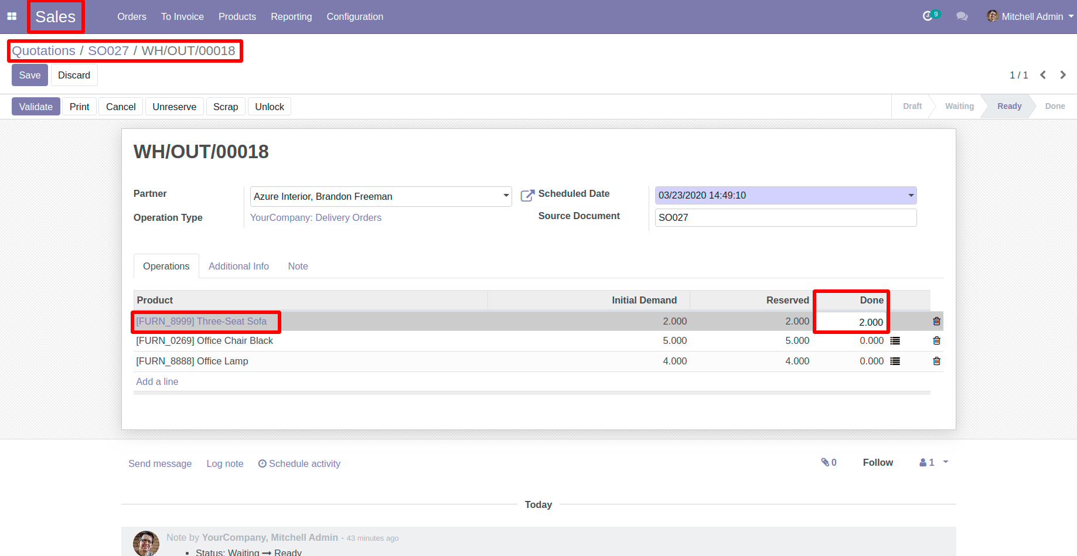1077x556 pixels.
Task: Click the Print button
Action: (x=79, y=107)
